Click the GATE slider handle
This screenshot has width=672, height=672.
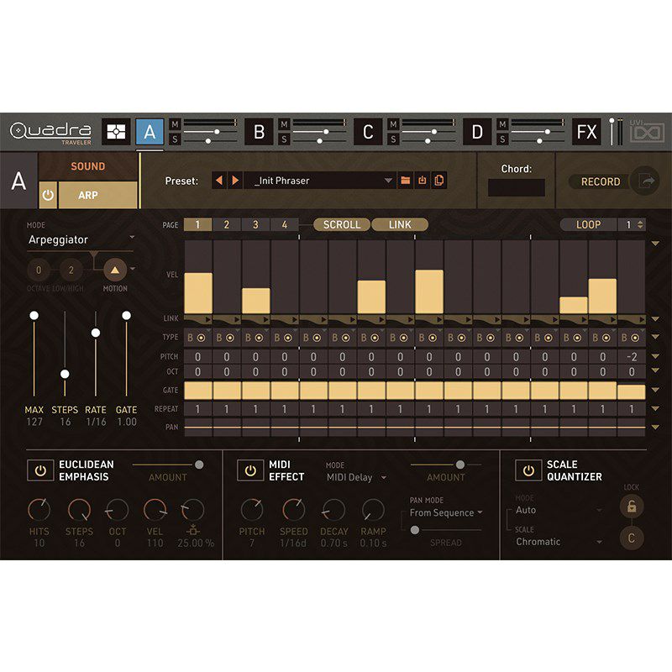(127, 316)
